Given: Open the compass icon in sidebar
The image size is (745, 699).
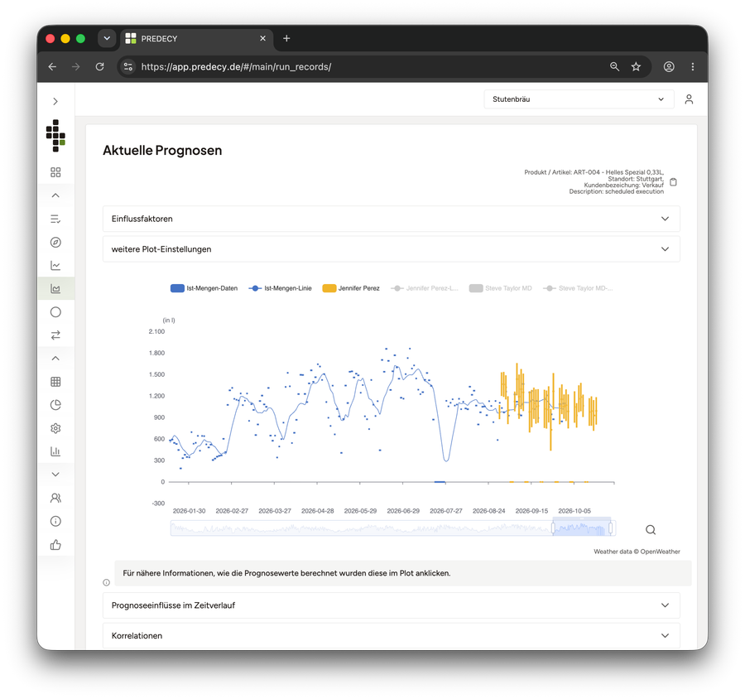Looking at the screenshot, I should [x=55, y=242].
